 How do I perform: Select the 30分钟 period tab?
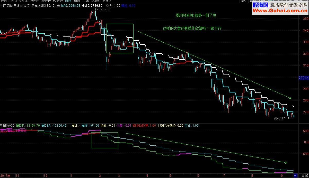tap(46, 1)
